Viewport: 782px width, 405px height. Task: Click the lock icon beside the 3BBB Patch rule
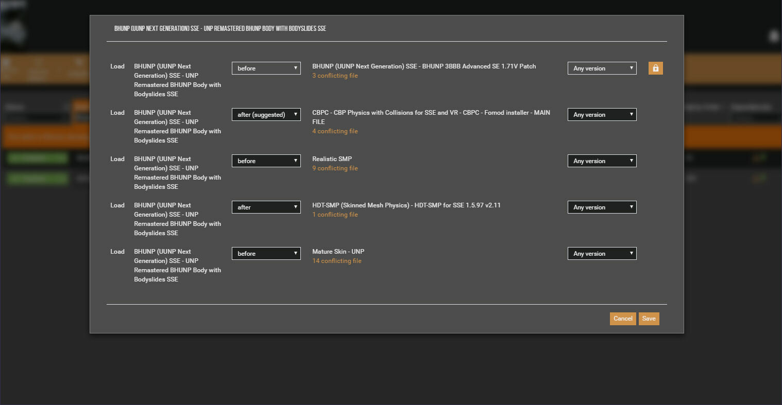(x=655, y=68)
